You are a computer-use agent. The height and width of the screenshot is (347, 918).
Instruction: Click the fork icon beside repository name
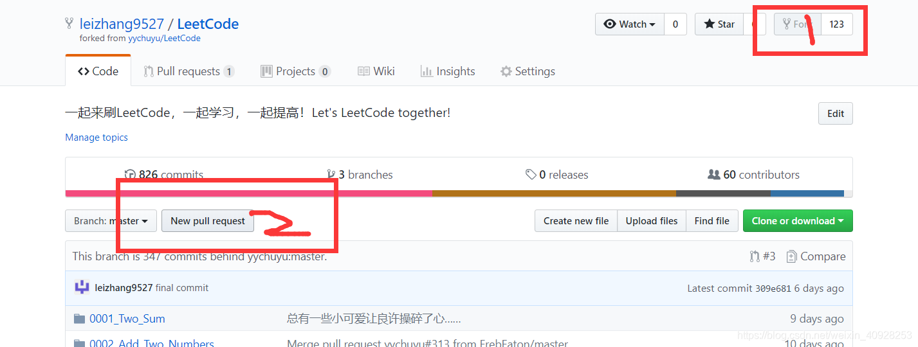[x=69, y=24]
